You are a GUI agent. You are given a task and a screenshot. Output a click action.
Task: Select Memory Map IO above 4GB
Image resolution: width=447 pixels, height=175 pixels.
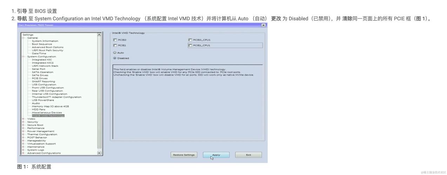tap(50, 106)
